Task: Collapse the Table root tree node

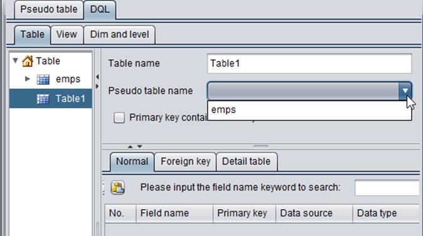Action: tap(16, 60)
